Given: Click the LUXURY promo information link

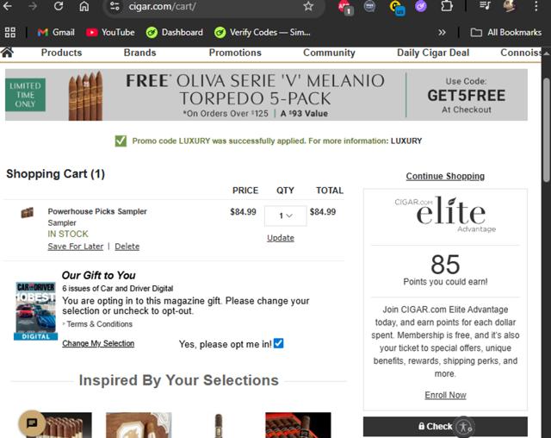Looking at the screenshot, I should coord(406,141).
